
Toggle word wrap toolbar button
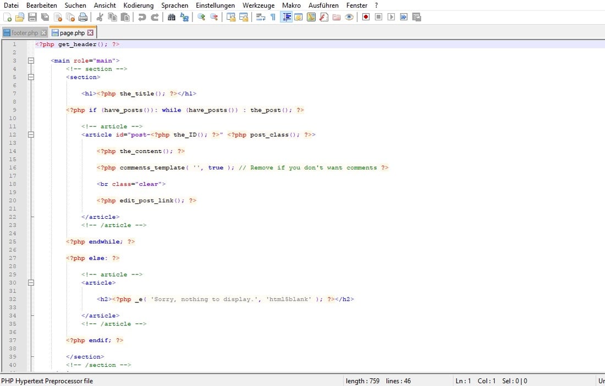(x=260, y=18)
